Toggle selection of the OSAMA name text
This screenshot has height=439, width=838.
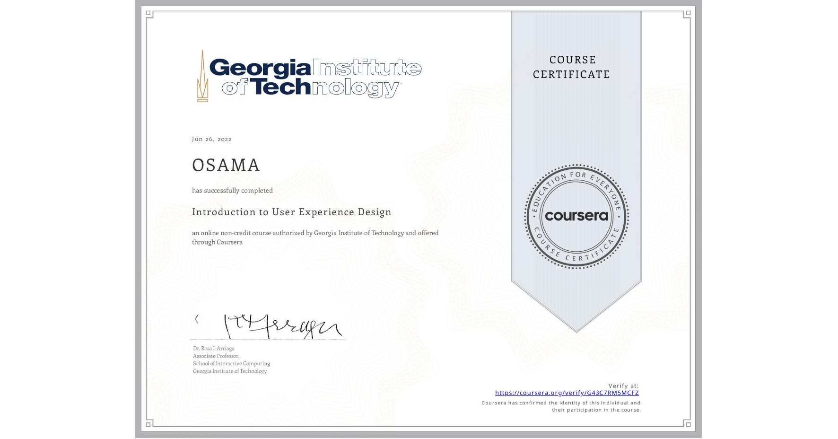226,165
